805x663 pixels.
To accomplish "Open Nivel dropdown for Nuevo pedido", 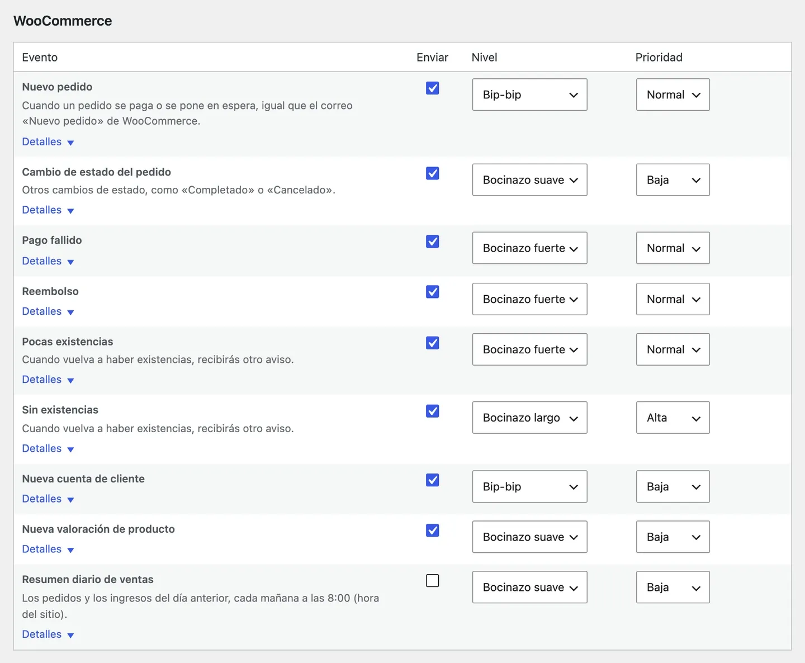I will pyautogui.click(x=529, y=94).
